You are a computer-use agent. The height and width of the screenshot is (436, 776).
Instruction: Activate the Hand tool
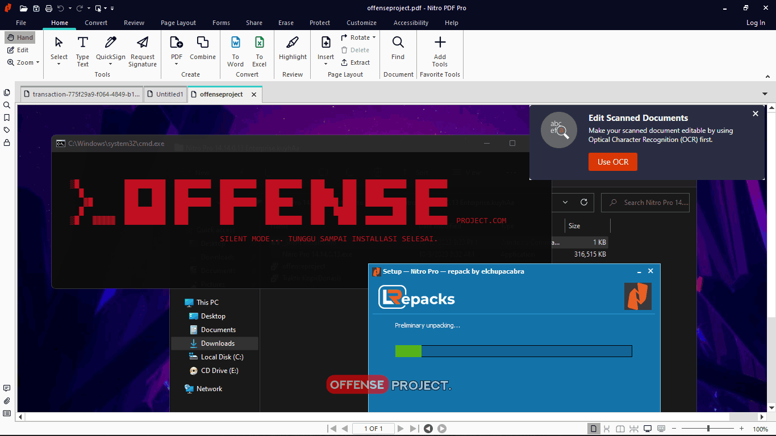(x=20, y=37)
